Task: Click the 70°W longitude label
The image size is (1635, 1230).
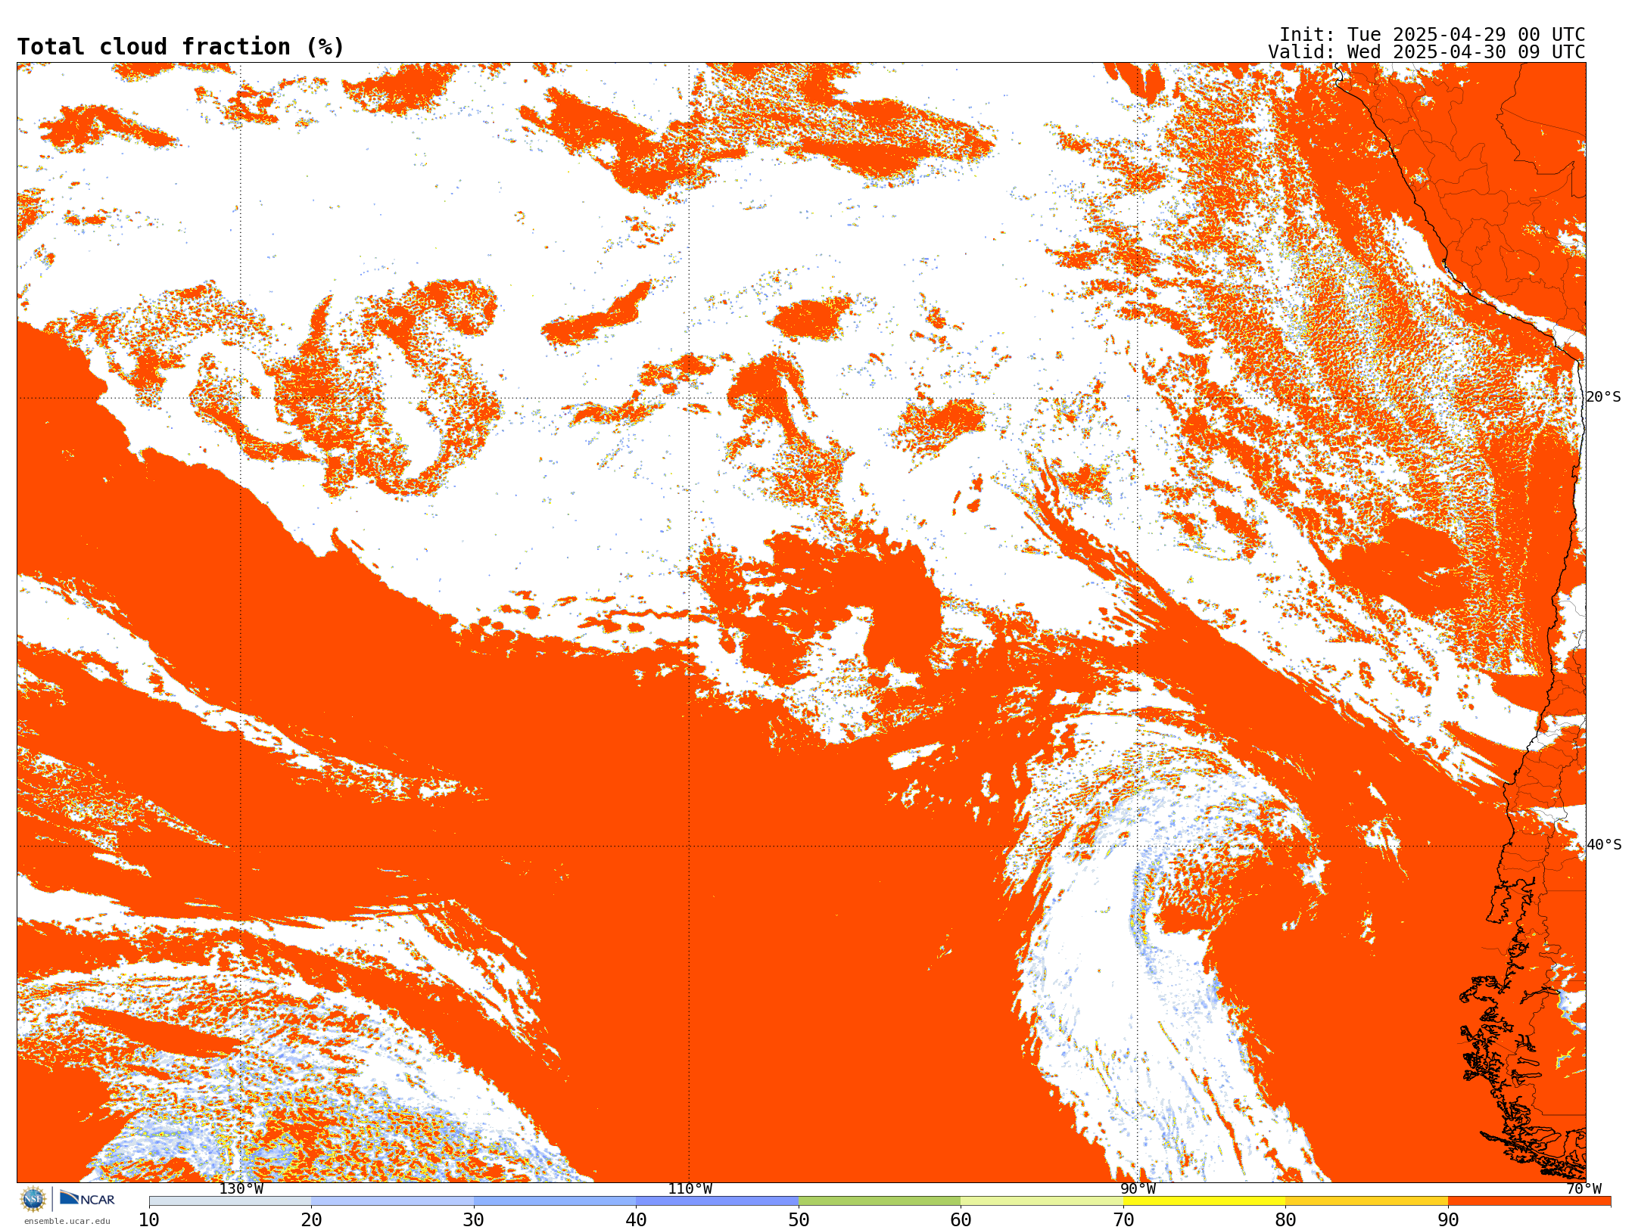Action: point(1584,1189)
